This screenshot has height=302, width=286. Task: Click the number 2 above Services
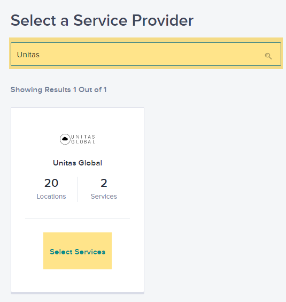104,183
